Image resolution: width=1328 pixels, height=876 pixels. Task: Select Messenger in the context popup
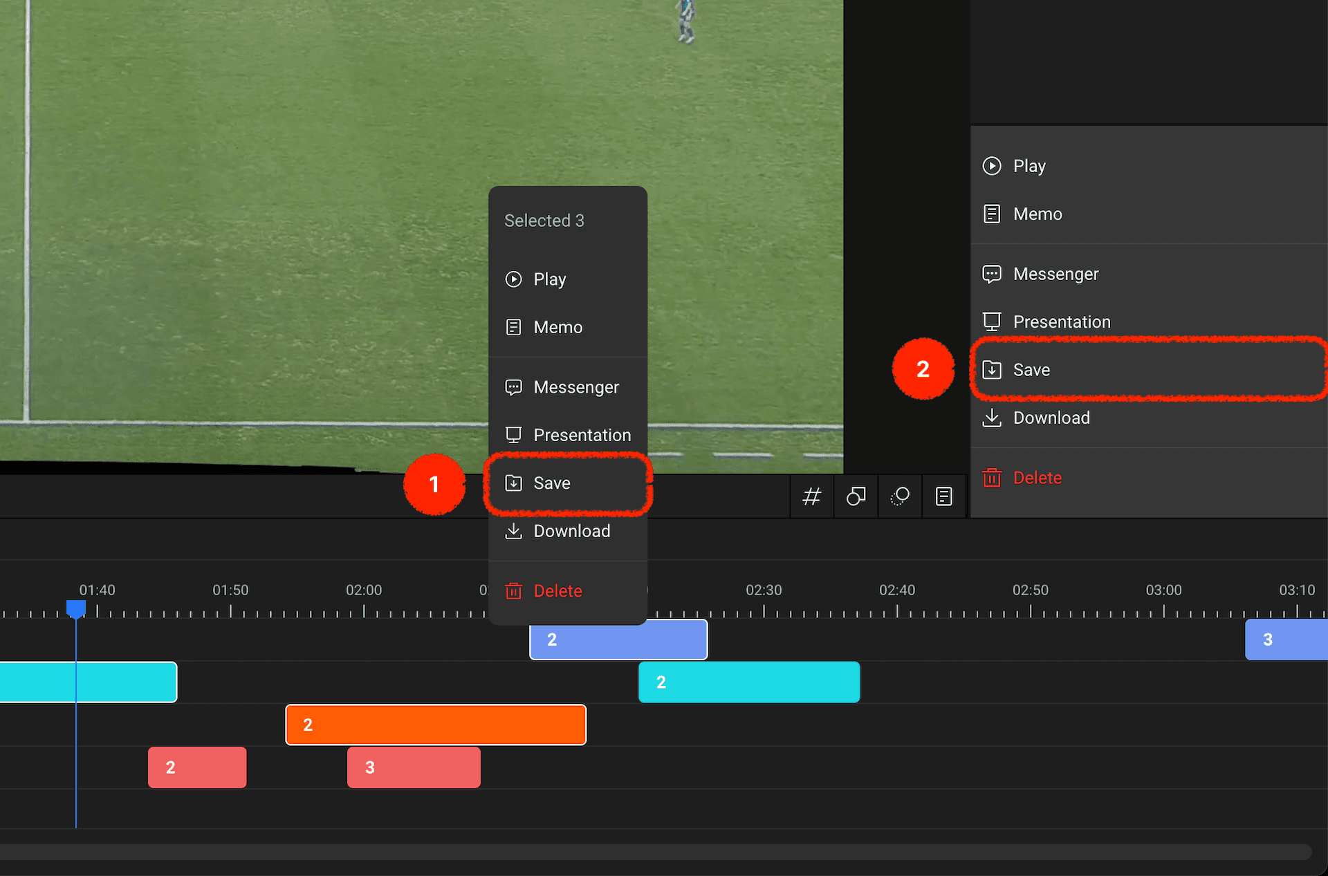pos(575,387)
